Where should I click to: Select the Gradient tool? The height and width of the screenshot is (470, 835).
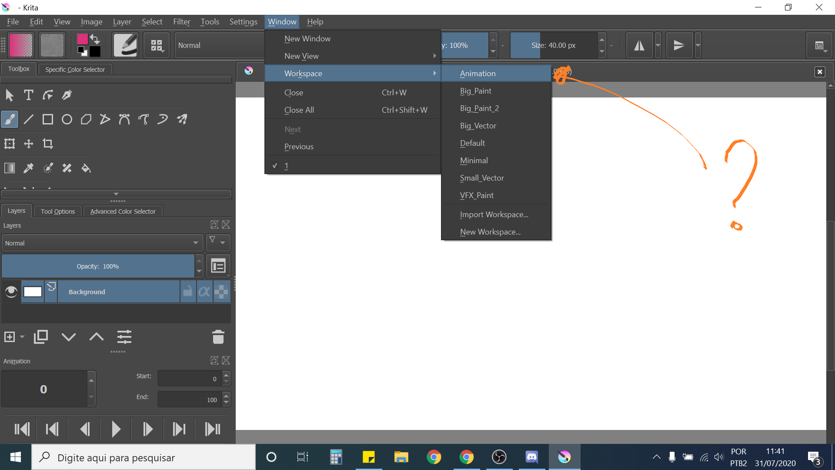tap(10, 168)
